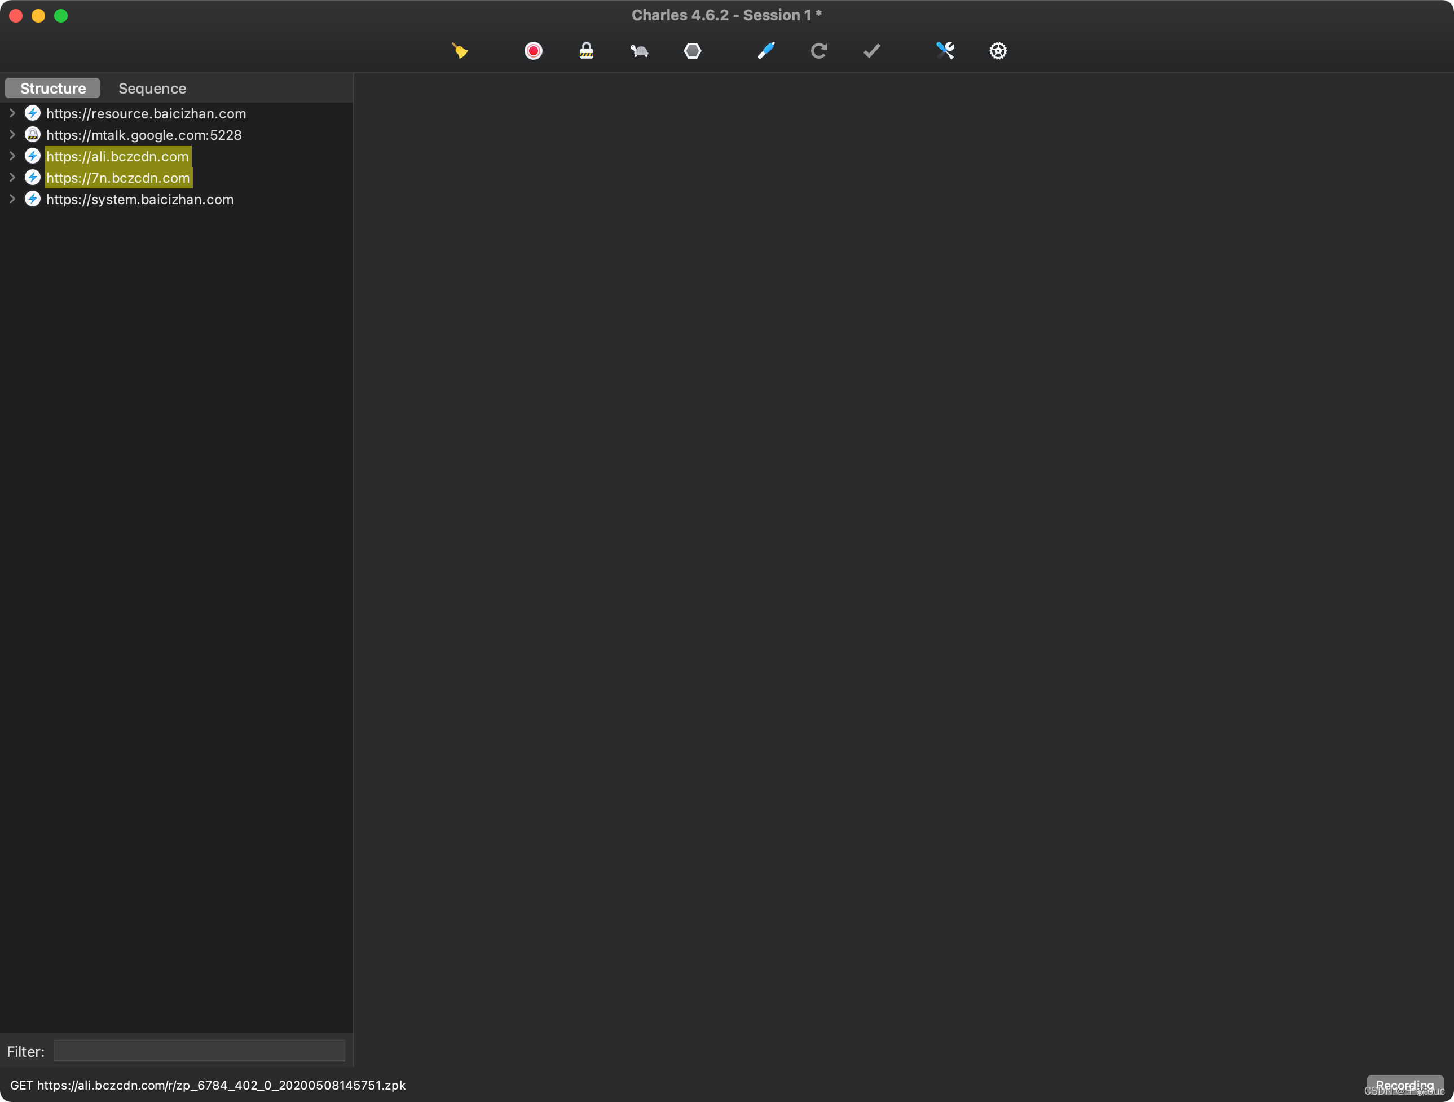The width and height of the screenshot is (1454, 1102).
Task: Click the hexagon breakpoints icon
Action: click(x=692, y=51)
